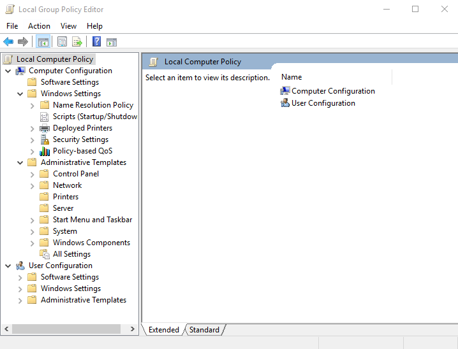Viewport: 458px width, 349px height.
Task: Expand the Windows Components folder
Action: (x=33, y=243)
